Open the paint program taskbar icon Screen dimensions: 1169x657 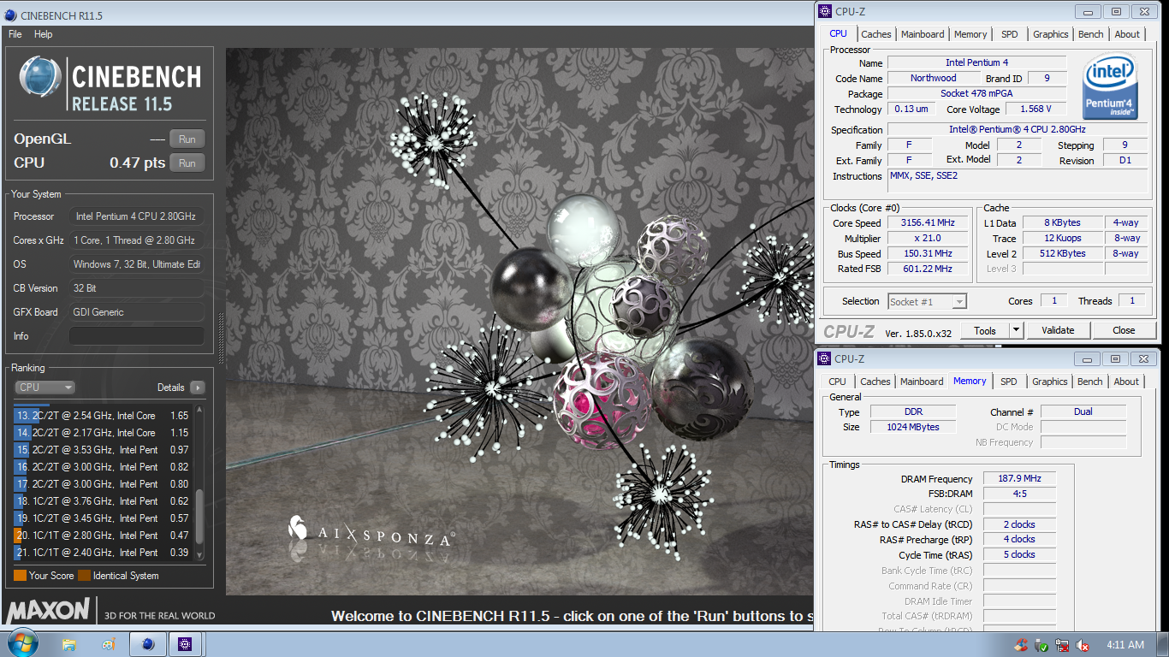click(x=109, y=644)
